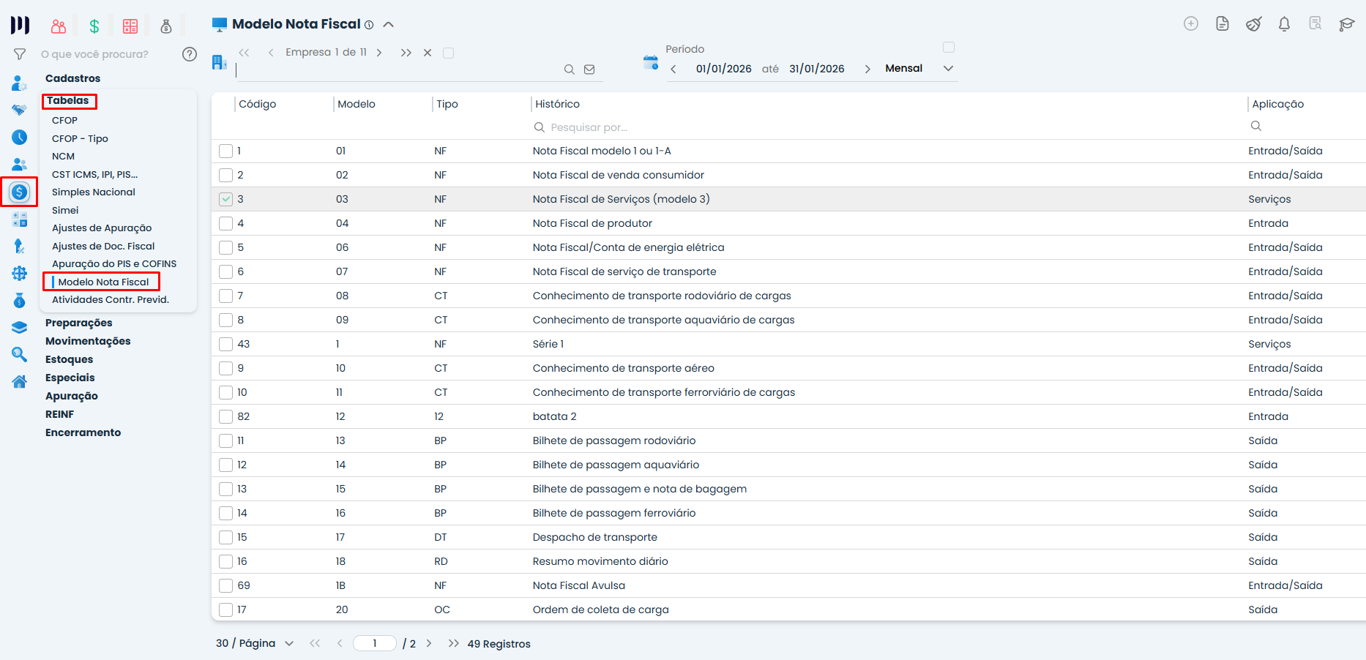Sort by the Código column header
Screen dimensions: 1366x660
[x=258, y=104]
